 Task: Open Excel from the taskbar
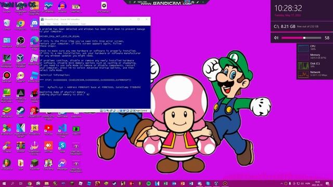coord(165,183)
